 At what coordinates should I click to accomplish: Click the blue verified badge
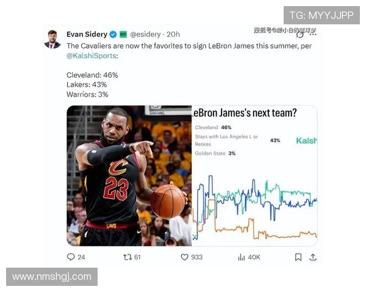(x=113, y=35)
